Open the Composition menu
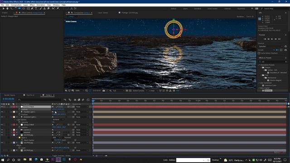This screenshot has height=163, width=290. pos(16,5)
